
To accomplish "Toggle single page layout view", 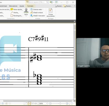I will (26, 104).
